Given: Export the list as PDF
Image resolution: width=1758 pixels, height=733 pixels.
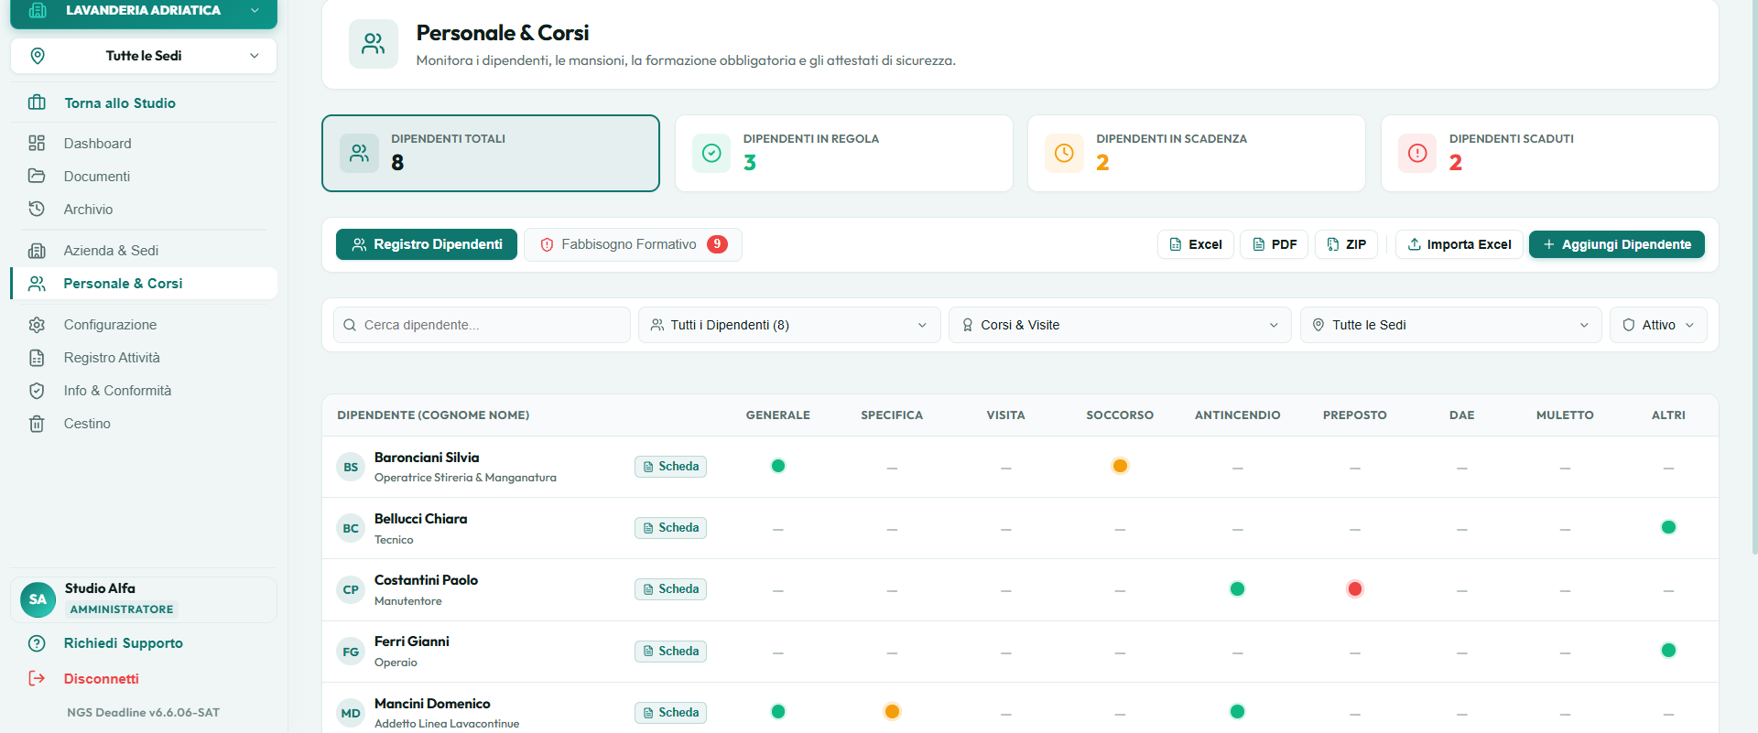Looking at the screenshot, I should click(x=1274, y=244).
